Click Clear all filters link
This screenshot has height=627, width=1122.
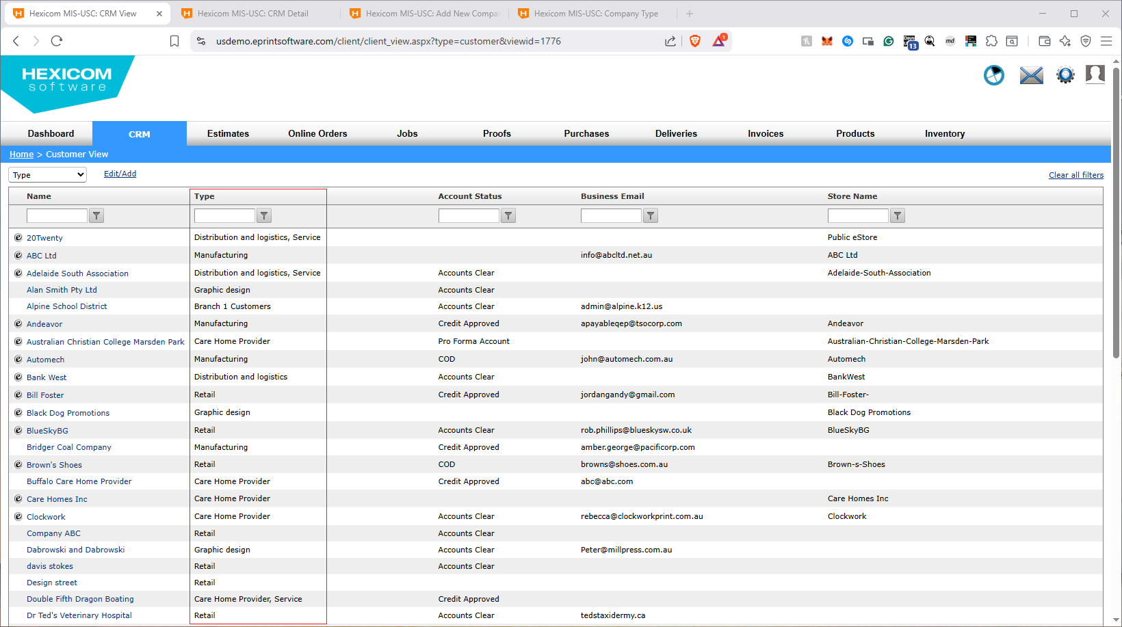tap(1076, 175)
